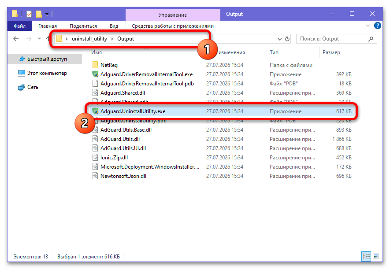Select the Управление contextual tab header
Viewport: 390px width, 269px height.
click(173, 15)
